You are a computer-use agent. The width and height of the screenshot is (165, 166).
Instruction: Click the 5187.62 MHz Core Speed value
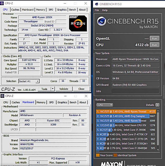29,60
